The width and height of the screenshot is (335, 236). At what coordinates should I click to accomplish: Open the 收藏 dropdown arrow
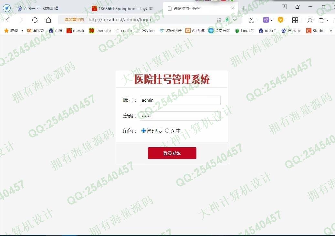22,31
